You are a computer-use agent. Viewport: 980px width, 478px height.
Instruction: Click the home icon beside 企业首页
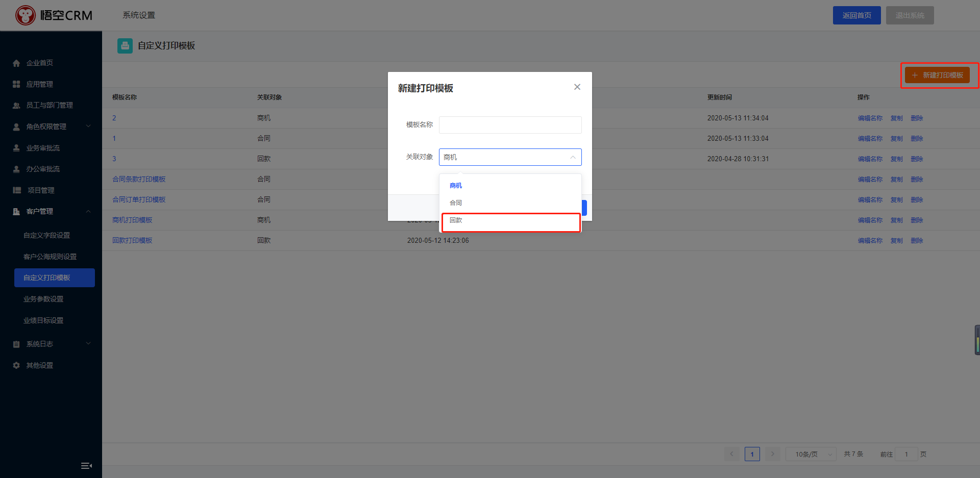coord(16,63)
